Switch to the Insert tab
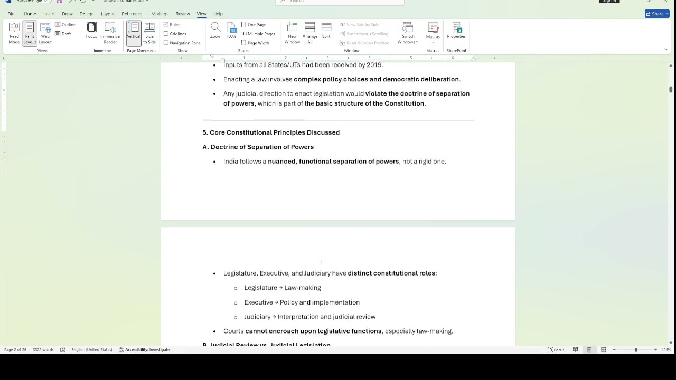Viewport: 676px width, 380px height. click(x=49, y=14)
